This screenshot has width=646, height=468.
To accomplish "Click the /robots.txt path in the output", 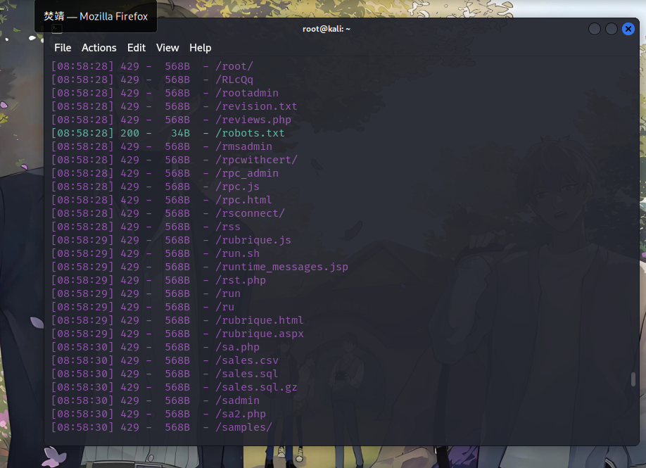I will point(250,133).
